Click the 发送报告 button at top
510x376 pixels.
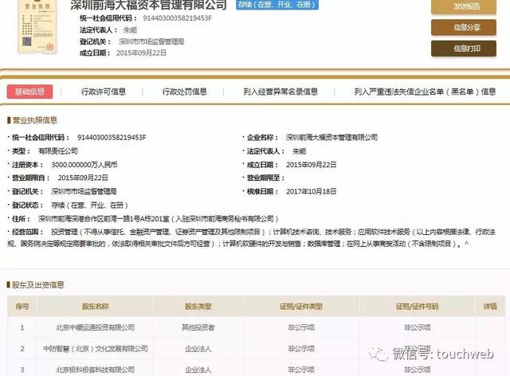(464, 6)
